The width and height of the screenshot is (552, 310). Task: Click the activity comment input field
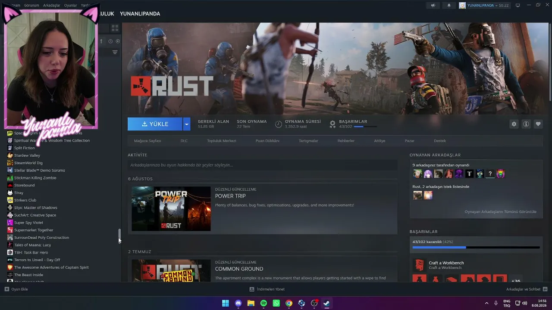(262, 165)
